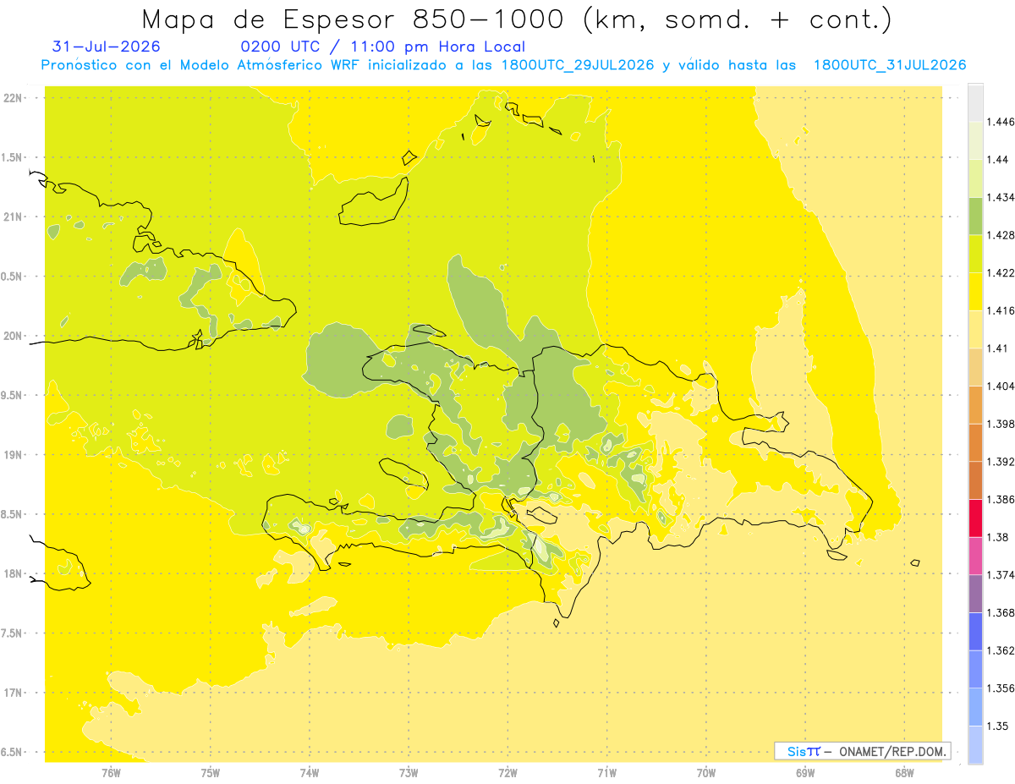
Task: Click the legend value '1.44'
Action: [997, 160]
